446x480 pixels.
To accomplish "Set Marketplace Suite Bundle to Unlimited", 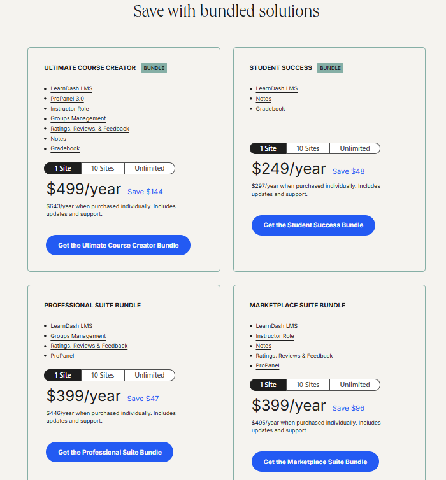I will (354, 385).
